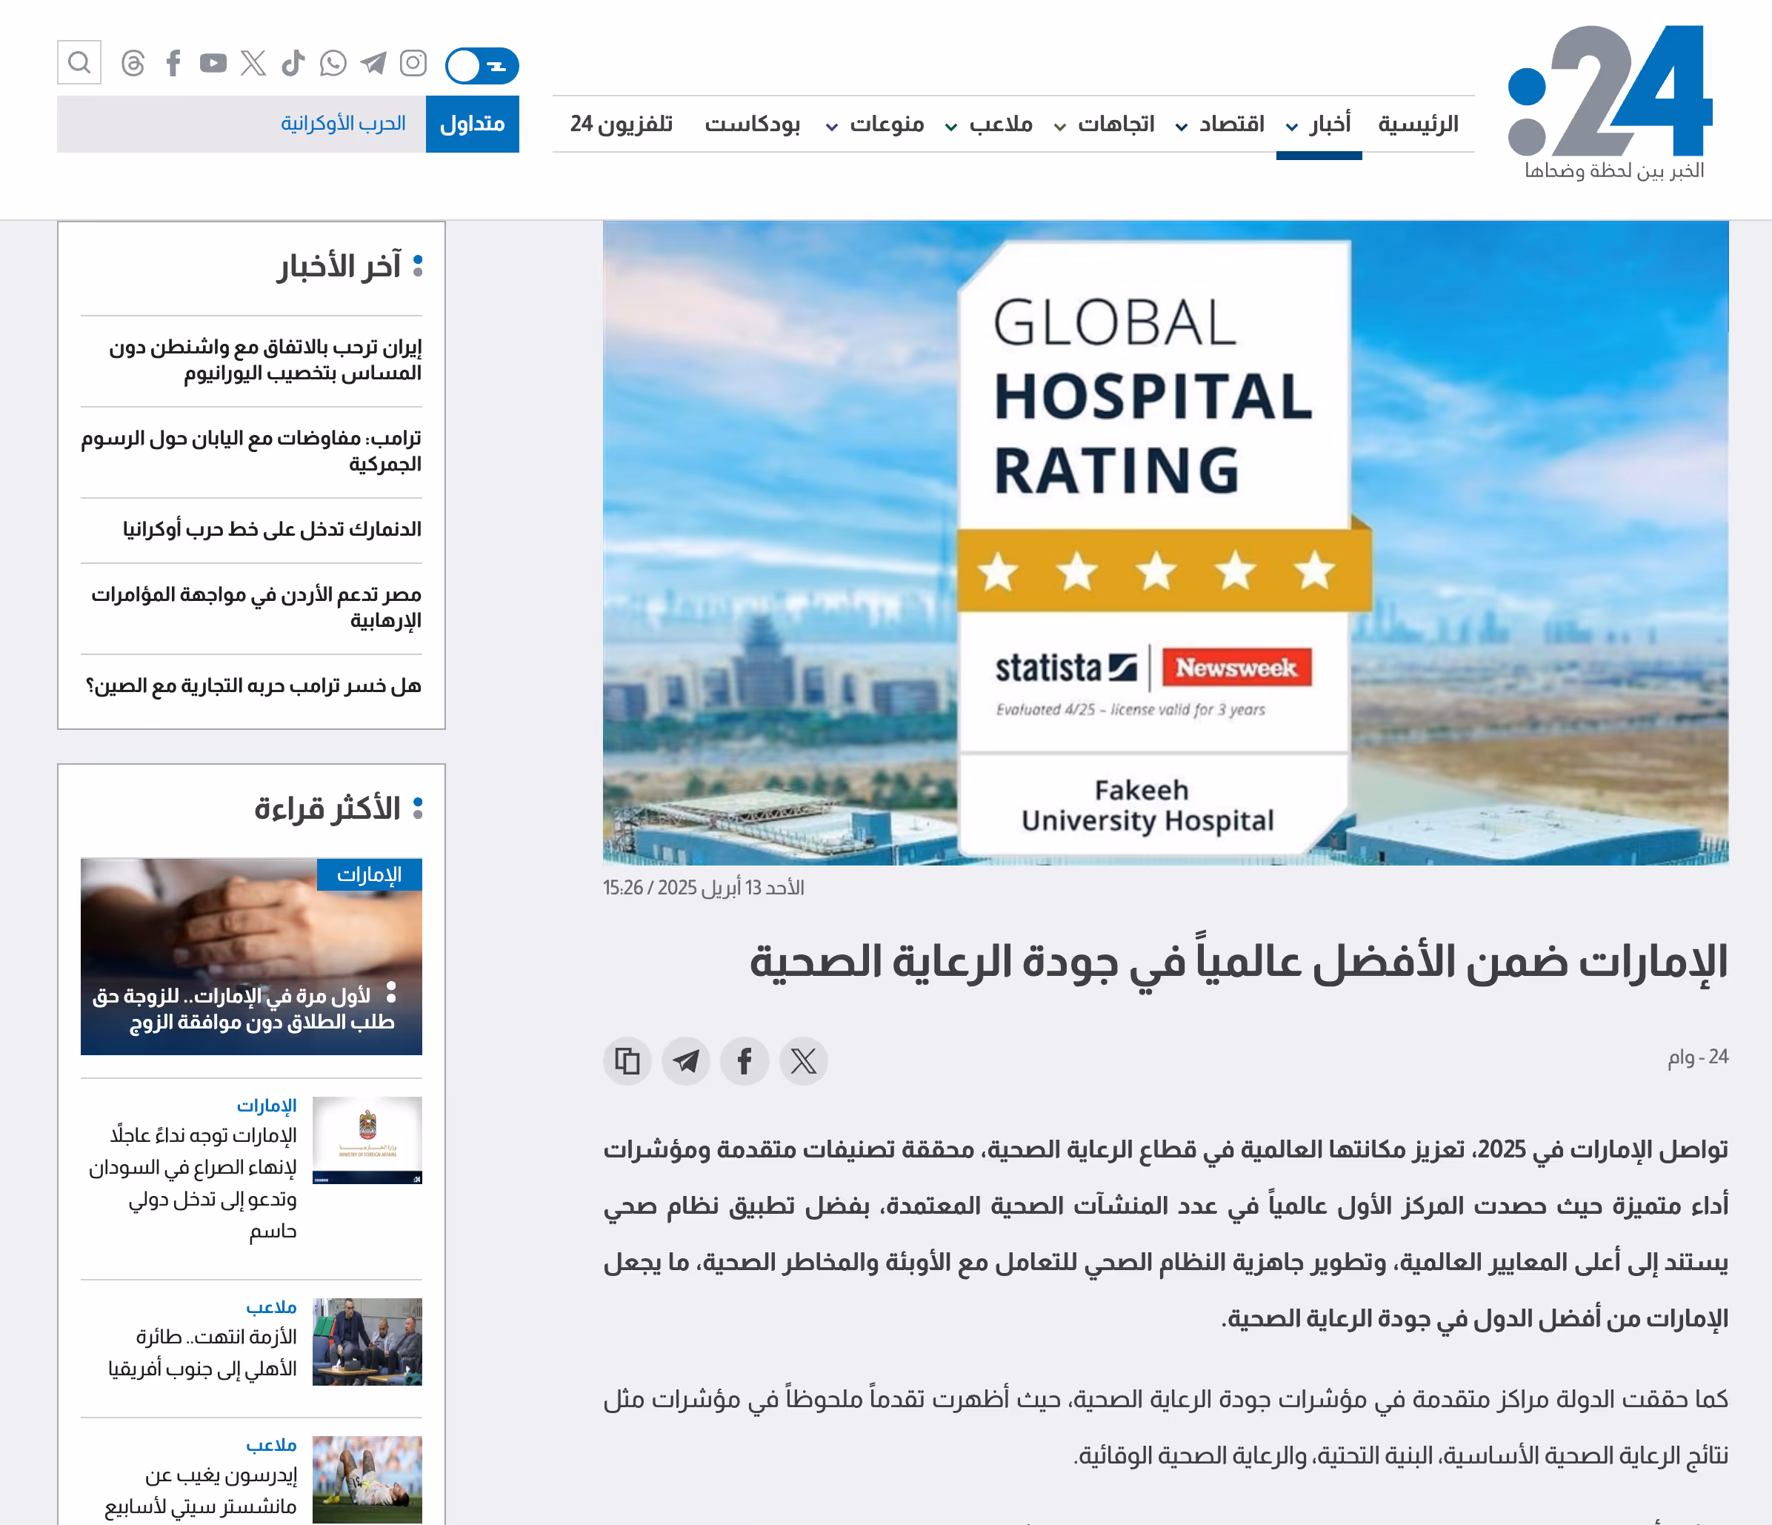Open the Threads social icon
Screen dimensions: 1772x1525
tap(133, 63)
